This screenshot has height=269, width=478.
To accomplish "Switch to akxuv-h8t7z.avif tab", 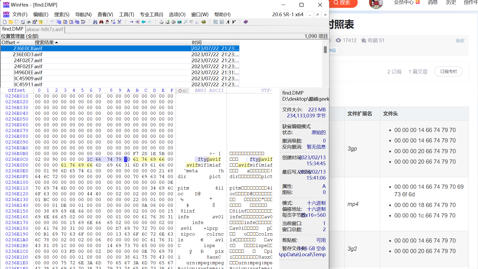I will [45, 29].
